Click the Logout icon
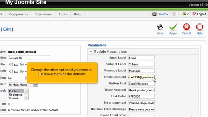This screenshot has height=117, width=208. pyautogui.click(x=194, y=14)
